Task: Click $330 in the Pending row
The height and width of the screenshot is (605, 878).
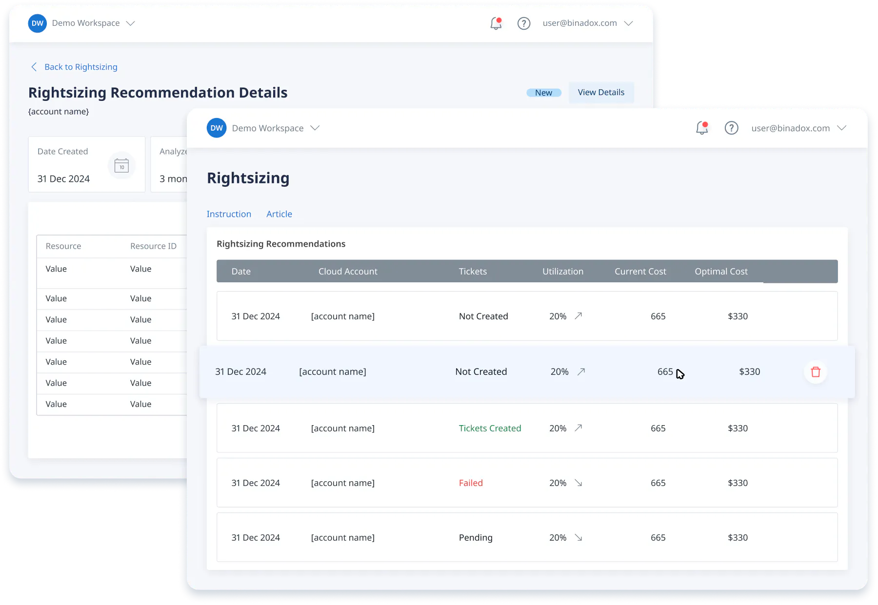Action: pos(738,537)
